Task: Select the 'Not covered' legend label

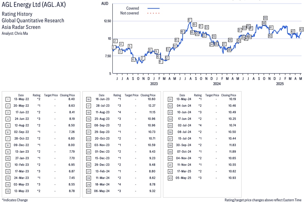Action: pos(130,13)
